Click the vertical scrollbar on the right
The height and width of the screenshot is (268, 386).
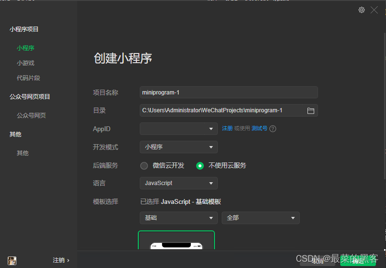click(x=385, y=106)
